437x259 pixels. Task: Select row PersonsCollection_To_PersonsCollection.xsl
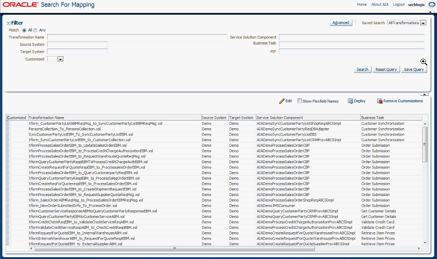(214, 129)
